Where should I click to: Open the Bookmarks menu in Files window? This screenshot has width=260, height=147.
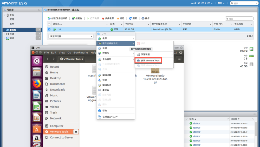[x=81, y=53]
